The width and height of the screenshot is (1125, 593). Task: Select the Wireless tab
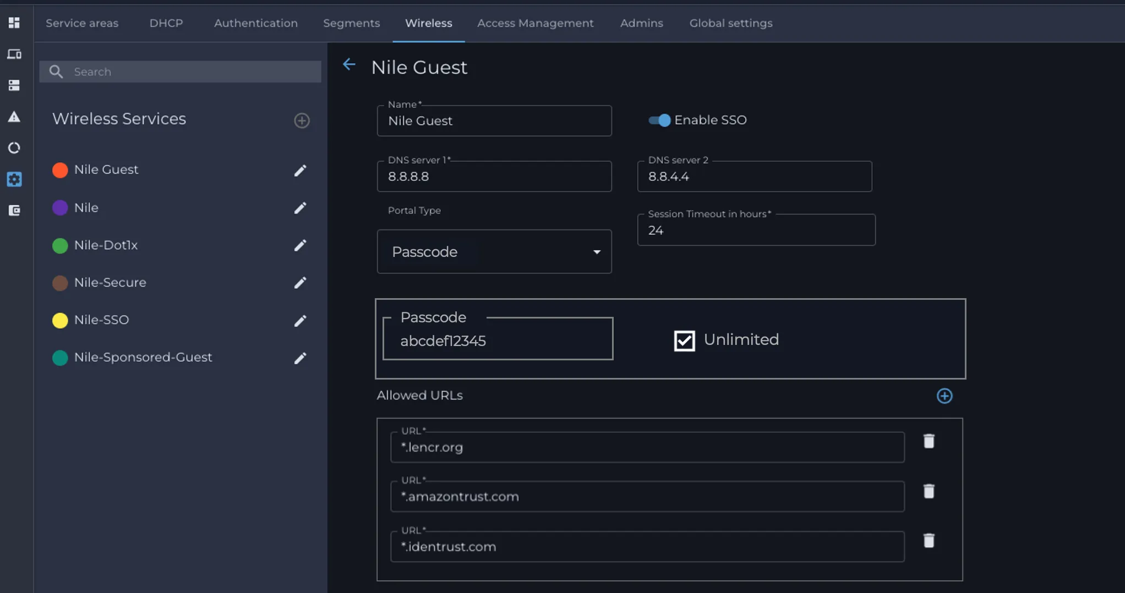429,23
